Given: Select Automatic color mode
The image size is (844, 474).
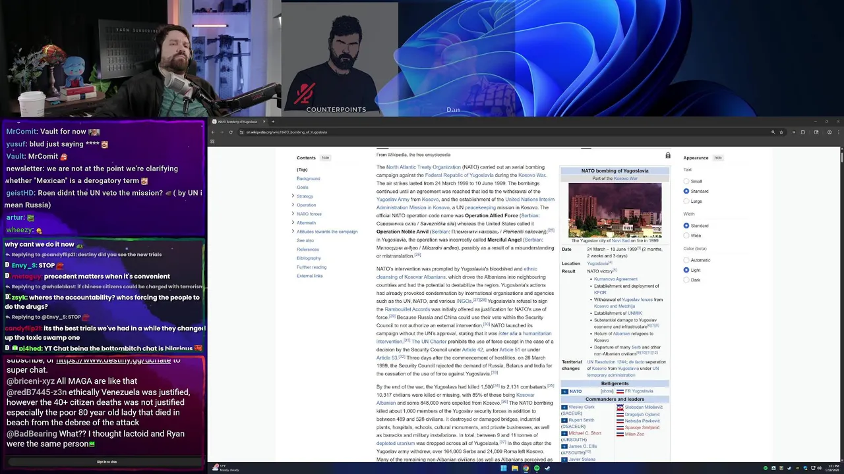Looking at the screenshot, I should pyautogui.click(x=686, y=260).
